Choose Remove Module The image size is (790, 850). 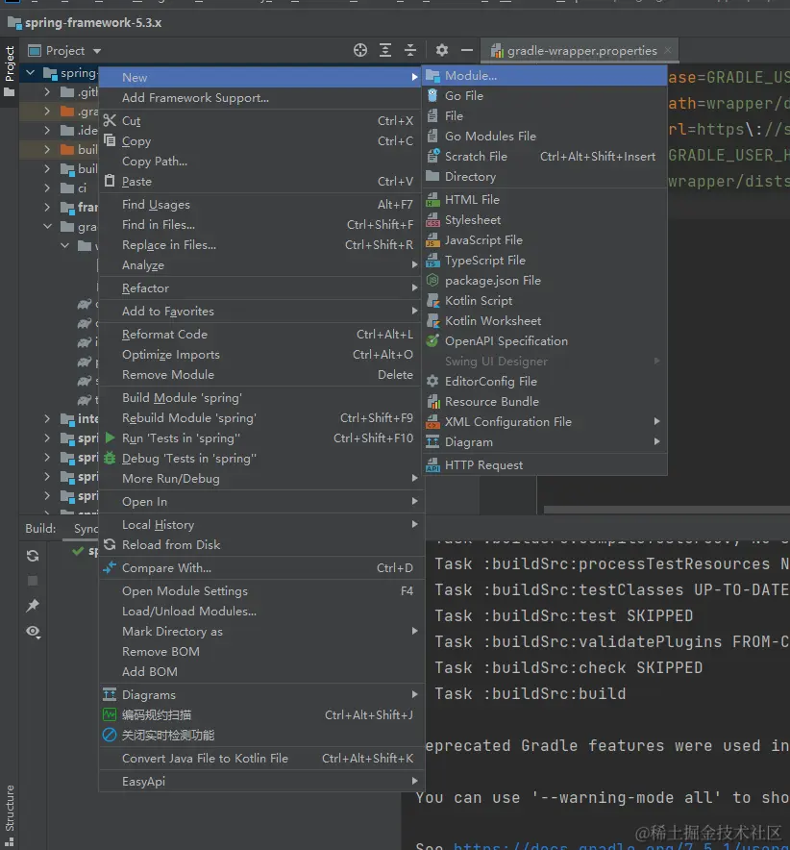261,375
